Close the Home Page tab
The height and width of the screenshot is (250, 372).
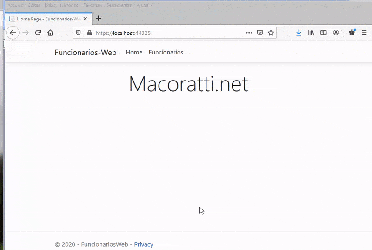coord(85,19)
